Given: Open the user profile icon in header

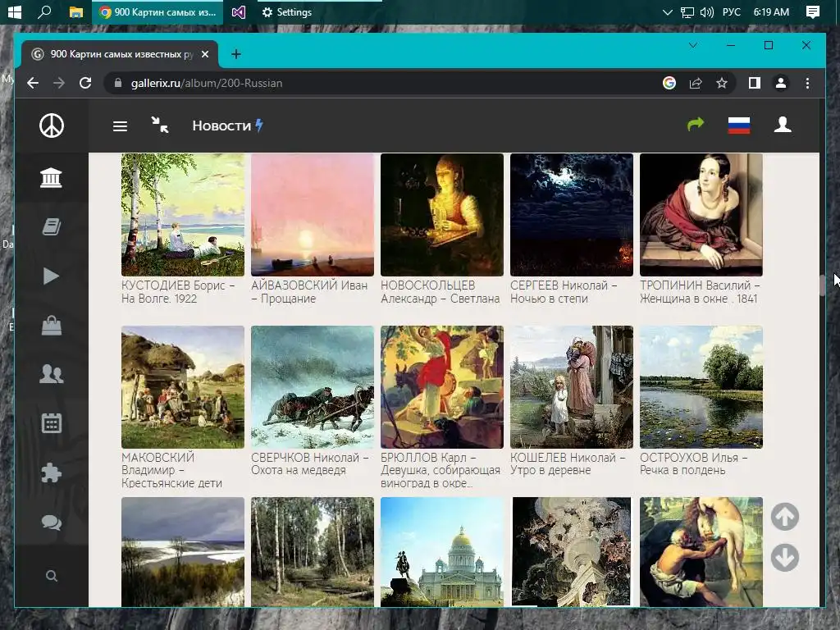Looking at the screenshot, I should (783, 125).
